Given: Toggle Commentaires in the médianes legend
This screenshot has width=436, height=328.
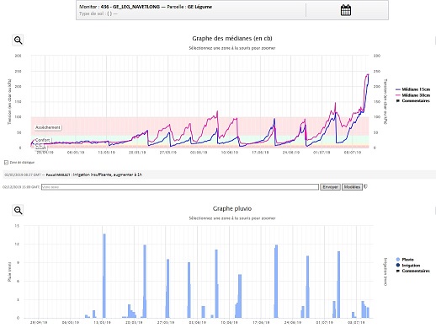Looking at the screenshot, I should 412,100.
